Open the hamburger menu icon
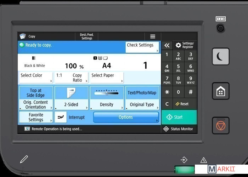This screenshot has height=177, width=248. point(153,36)
